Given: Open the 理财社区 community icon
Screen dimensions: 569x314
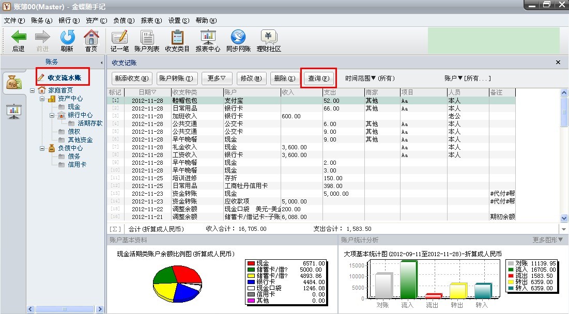Looking at the screenshot, I should (269, 37).
